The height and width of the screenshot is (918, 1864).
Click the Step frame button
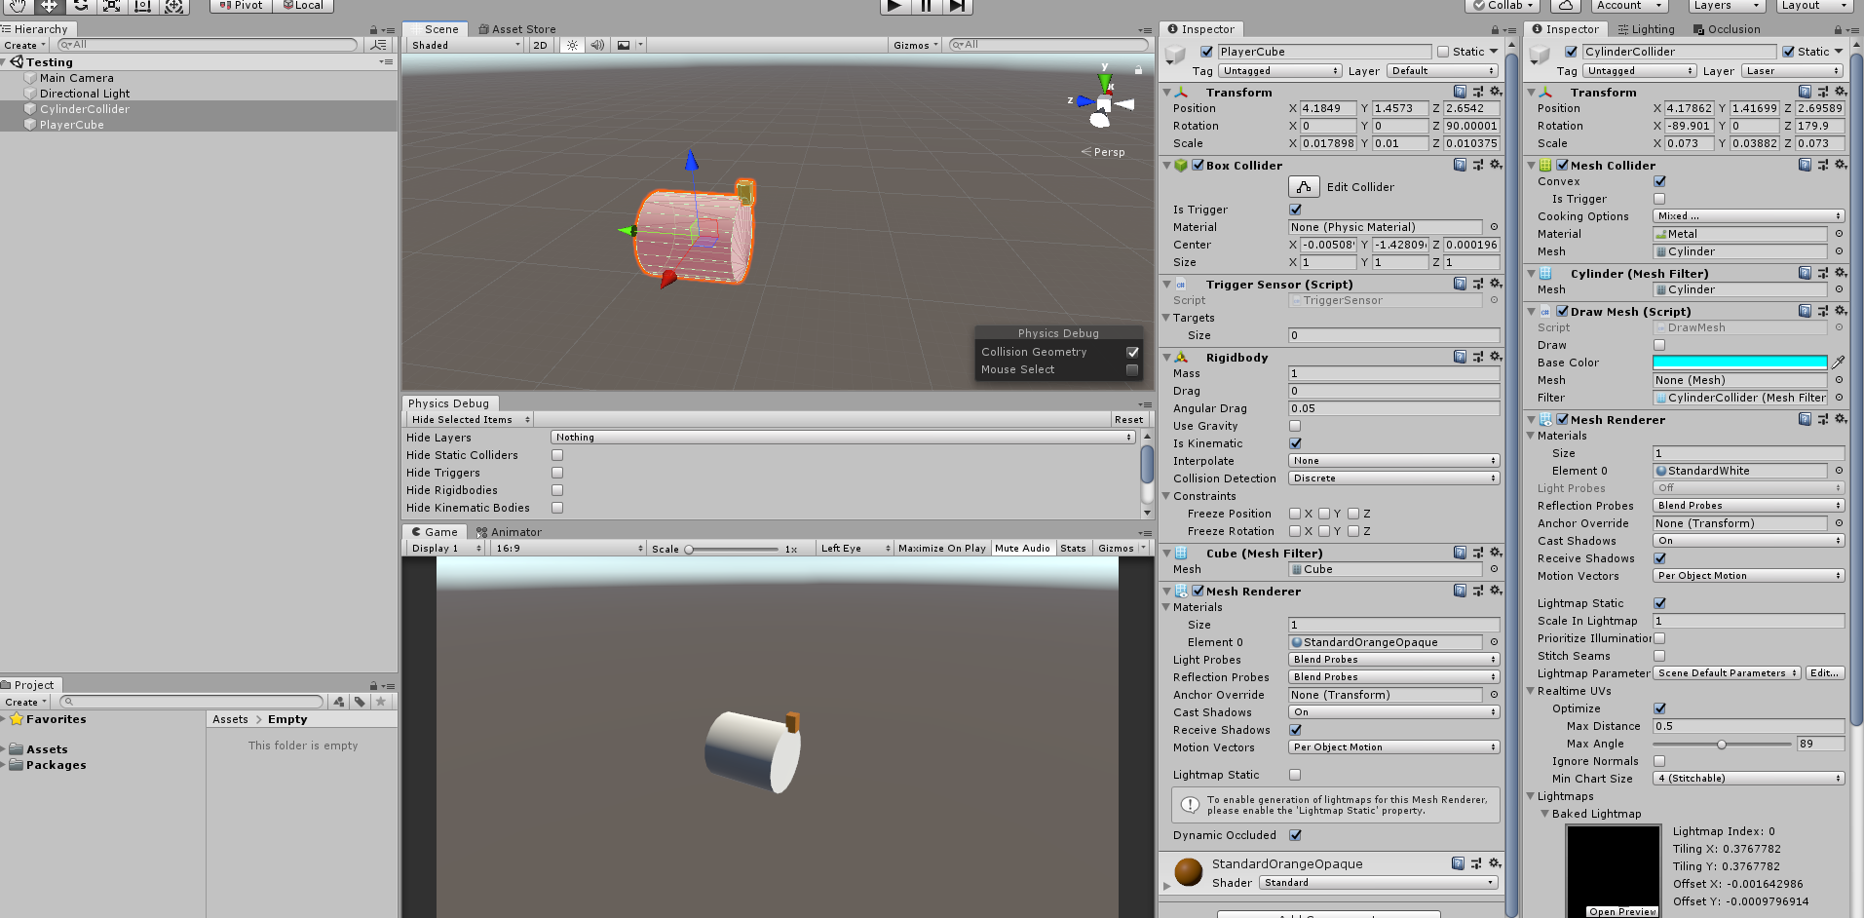958,5
